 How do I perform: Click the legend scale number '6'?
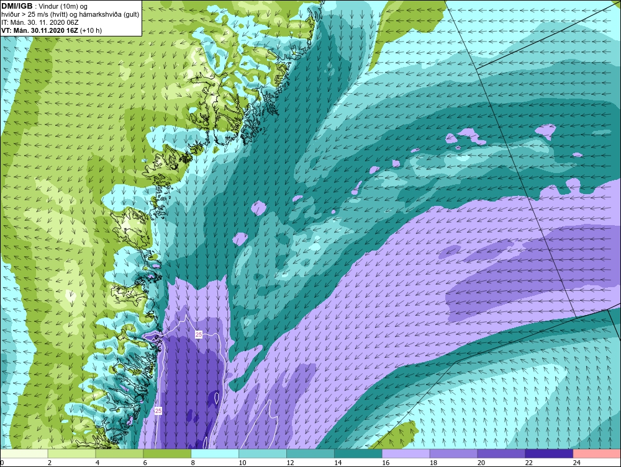tap(145, 463)
